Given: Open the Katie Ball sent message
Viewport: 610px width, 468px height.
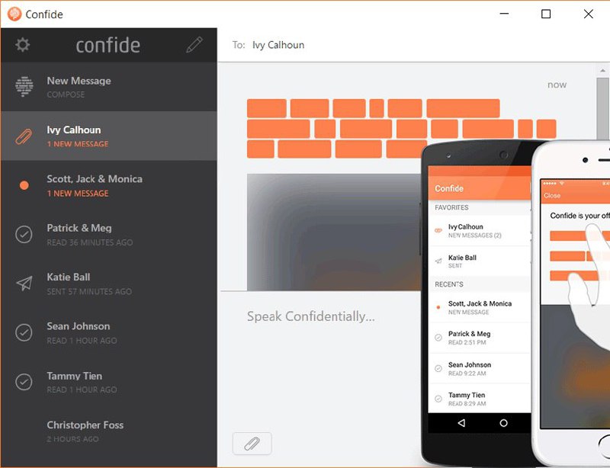Looking at the screenshot, I should 109,284.
